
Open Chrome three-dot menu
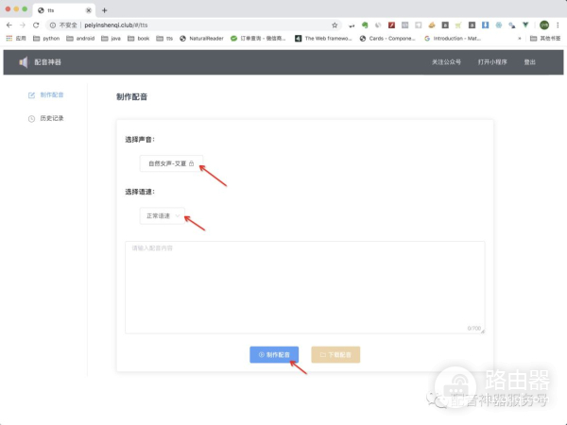(x=558, y=25)
